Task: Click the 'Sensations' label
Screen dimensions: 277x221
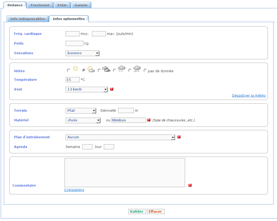Action: pos(24,53)
